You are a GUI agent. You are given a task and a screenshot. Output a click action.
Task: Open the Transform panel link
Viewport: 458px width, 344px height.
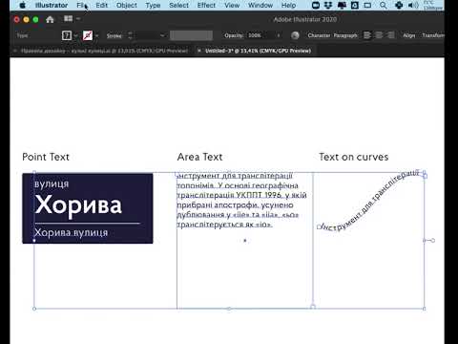coord(433,35)
